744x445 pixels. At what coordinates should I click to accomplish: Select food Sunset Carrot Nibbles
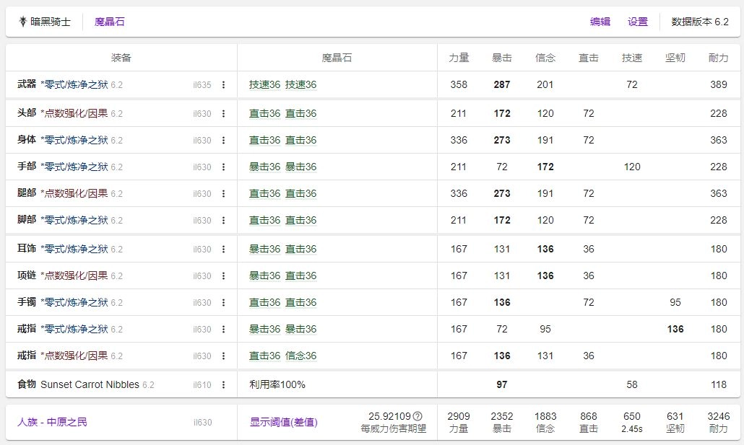point(90,385)
